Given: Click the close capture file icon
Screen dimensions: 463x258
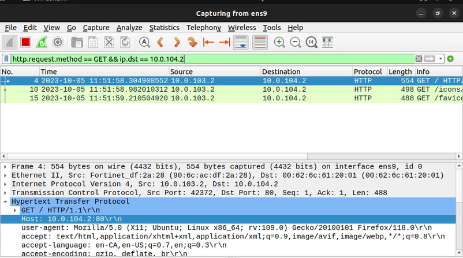Looking at the screenshot, I should [x=109, y=43].
